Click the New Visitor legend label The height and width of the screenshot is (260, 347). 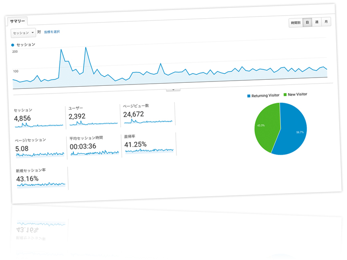(x=298, y=94)
